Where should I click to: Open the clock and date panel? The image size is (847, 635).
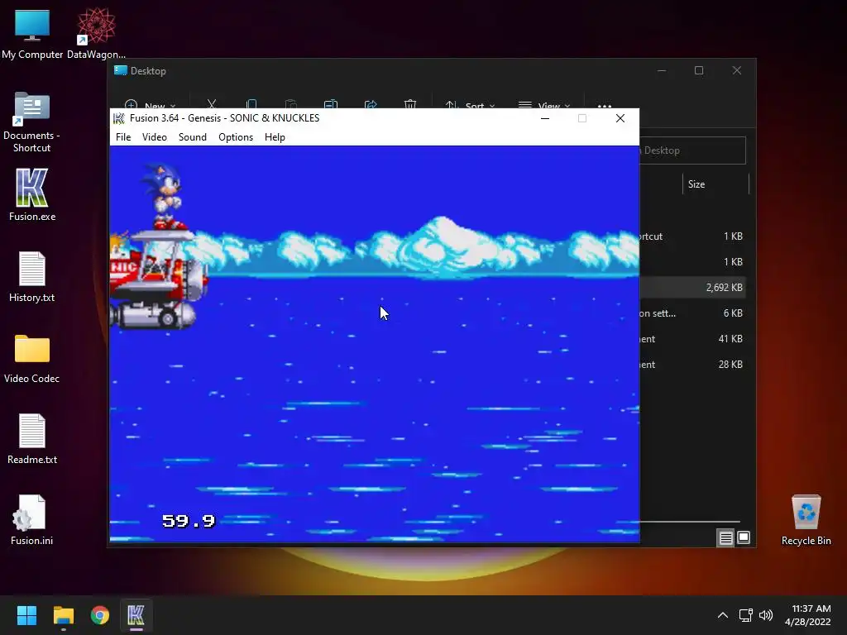(807, 615)
